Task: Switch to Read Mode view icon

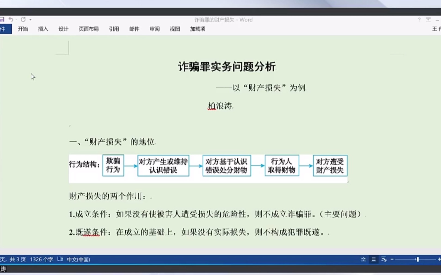Action: point(363,259)
